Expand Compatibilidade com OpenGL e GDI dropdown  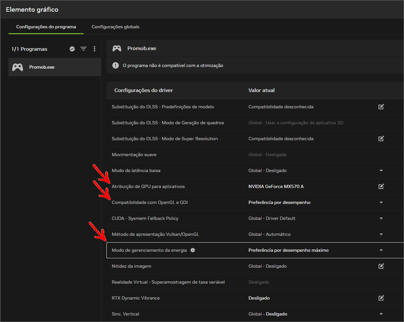tap(381, 202)
